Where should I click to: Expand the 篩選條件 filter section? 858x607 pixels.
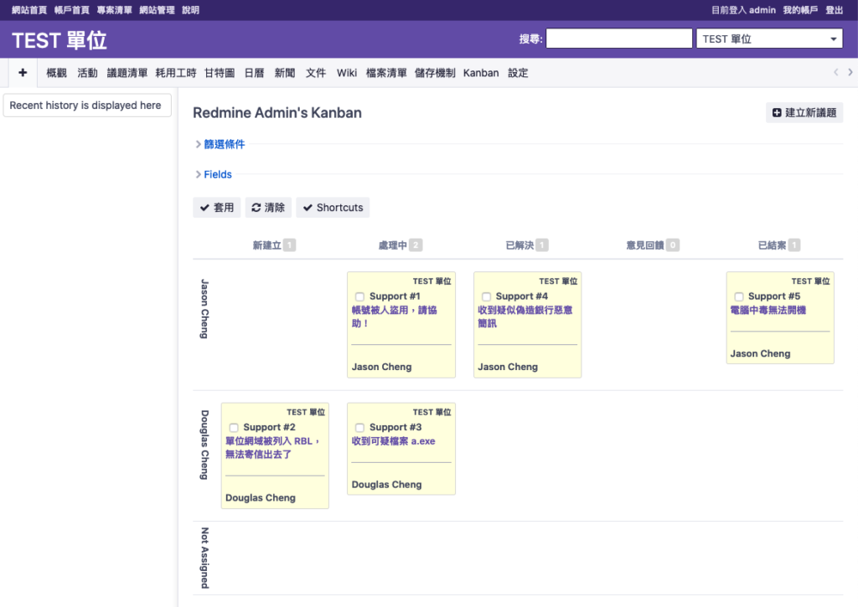(225, 144)
